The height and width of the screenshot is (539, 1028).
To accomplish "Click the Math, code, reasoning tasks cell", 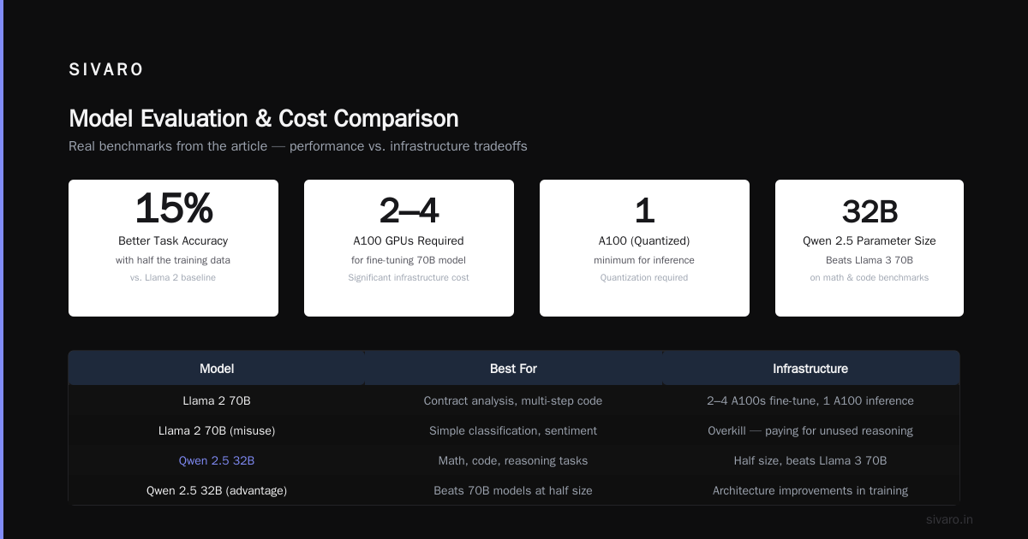I will (x=513, y=460).
